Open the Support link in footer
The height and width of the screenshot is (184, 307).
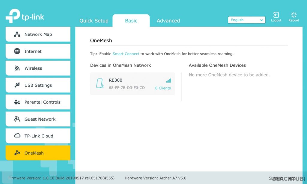click(x=276, y=178)
